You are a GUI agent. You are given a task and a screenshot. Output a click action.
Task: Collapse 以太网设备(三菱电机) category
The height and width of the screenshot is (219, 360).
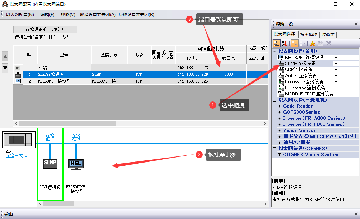coord(275,100)
